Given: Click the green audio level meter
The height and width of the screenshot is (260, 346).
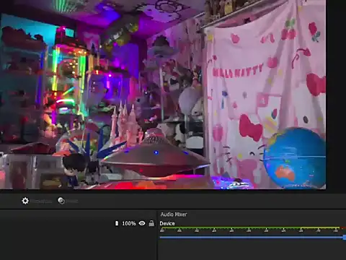Looking at the screenshot, I should pyautogui.click(x=250, y=227).
